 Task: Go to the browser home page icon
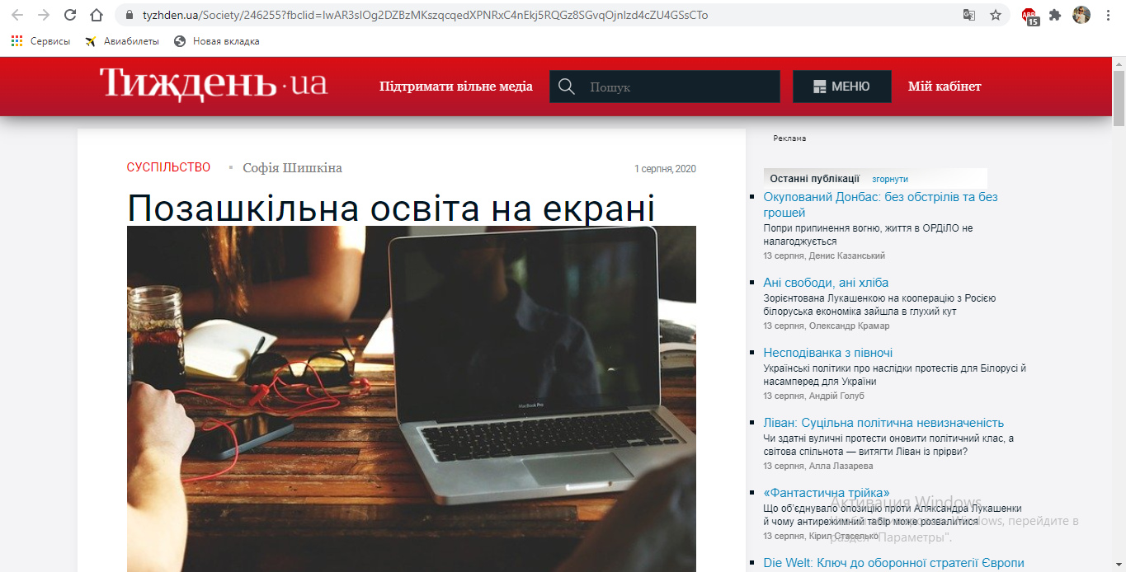point(97,15)
